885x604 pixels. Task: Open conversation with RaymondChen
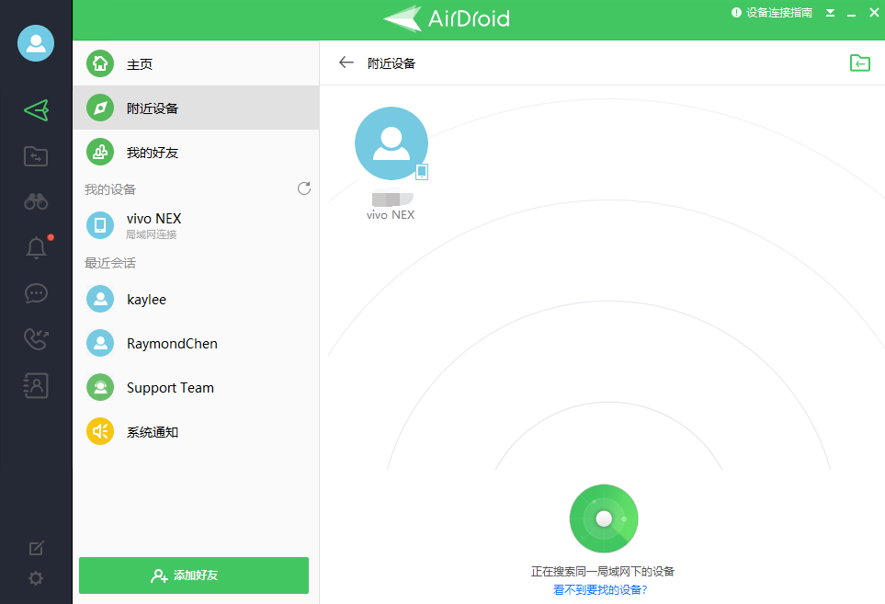[x=196, y=343]
